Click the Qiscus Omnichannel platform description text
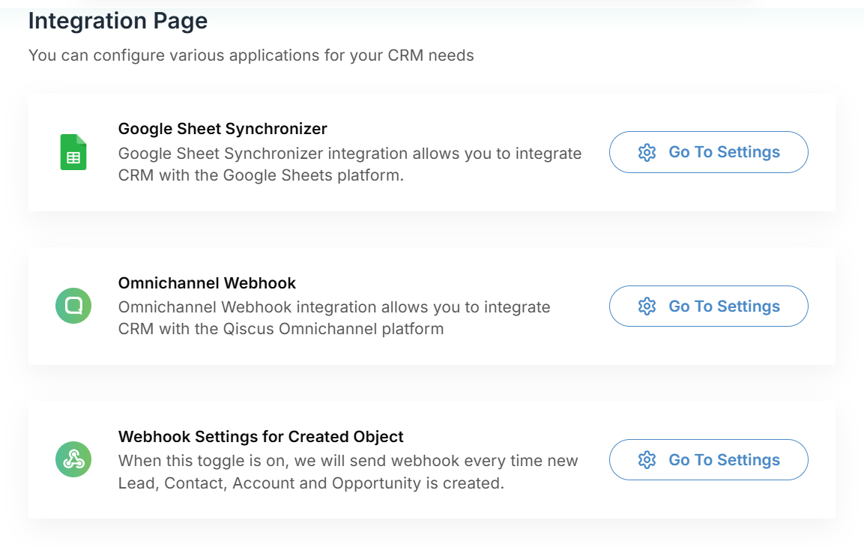 334,318
